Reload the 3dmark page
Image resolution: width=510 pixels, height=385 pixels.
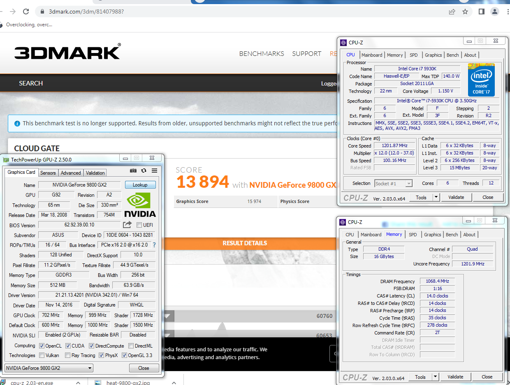coord(26,12)
